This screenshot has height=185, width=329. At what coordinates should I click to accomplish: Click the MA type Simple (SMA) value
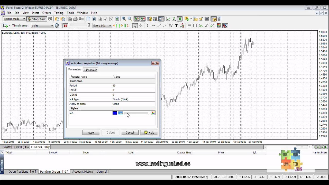[x=134, y=99]
